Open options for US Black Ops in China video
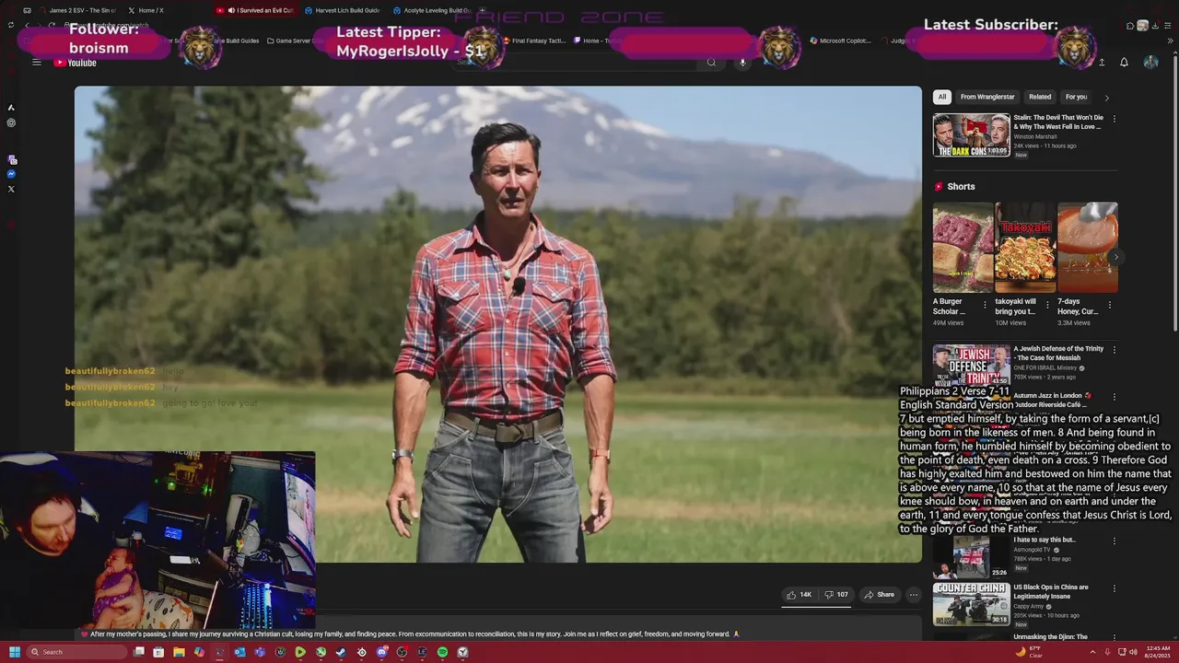This screenshot has height=663, width=1179. click(1114, 588)
